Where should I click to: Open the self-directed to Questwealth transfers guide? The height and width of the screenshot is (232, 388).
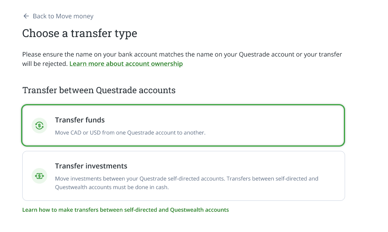click(x=125, y=210)
